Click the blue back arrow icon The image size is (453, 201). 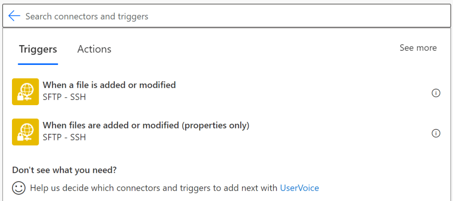[x=14, y=16]
